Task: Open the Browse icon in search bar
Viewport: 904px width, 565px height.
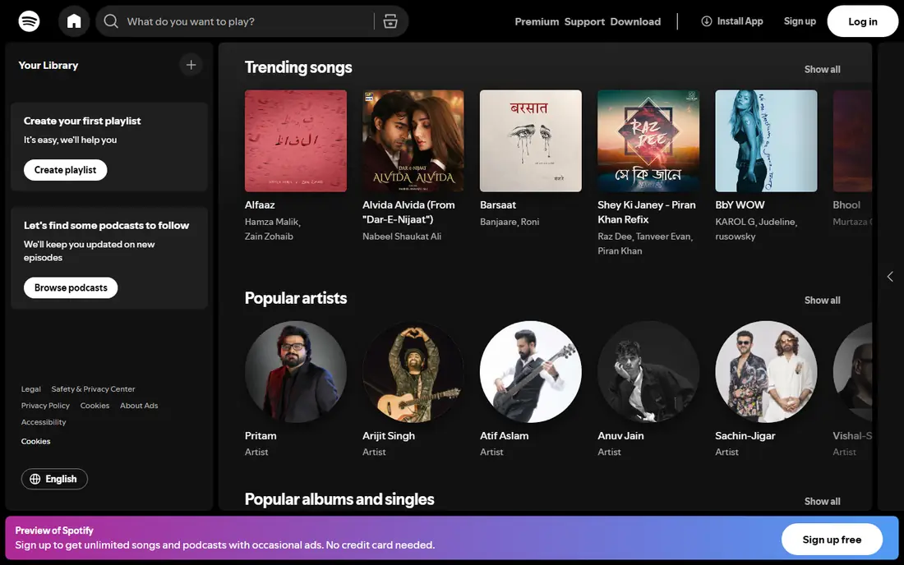Action: 390,21
